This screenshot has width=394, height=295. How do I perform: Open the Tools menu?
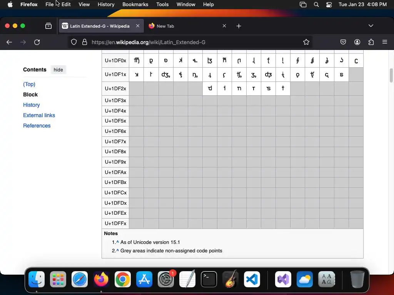point(162,5)
